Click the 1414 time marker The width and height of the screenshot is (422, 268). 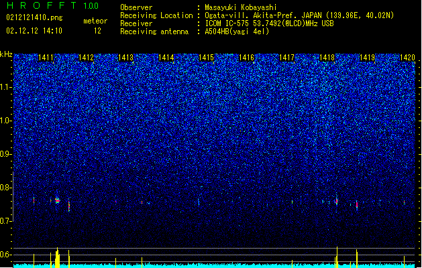click(166, 58)
